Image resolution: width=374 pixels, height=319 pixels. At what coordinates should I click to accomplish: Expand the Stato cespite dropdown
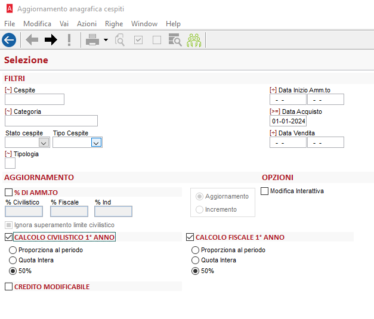click(44, 143)
